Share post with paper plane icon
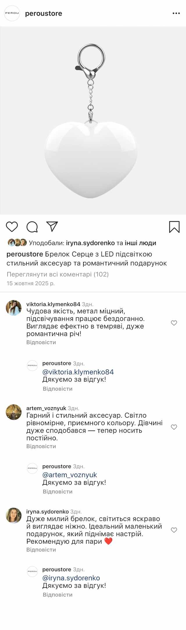 point(52,227)
